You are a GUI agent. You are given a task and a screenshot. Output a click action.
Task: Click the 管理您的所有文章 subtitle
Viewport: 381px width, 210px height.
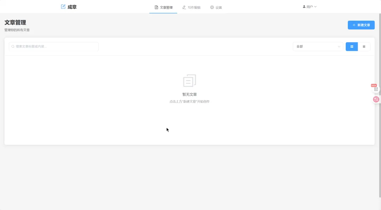click(17, 30)
